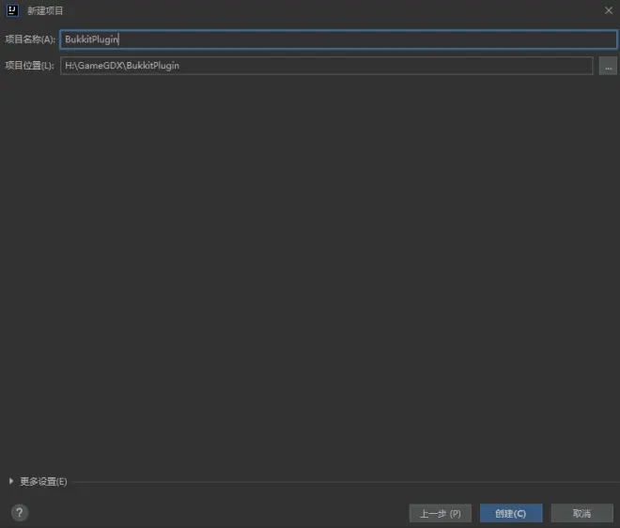Click the 项目名称(A) label
The height and width of the screenshot is (528, 620).
click(30, 39)
